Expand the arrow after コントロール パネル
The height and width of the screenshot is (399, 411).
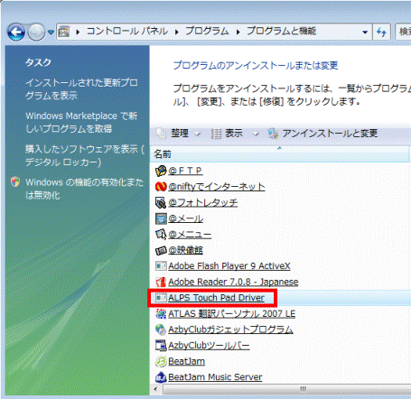tap(176, 32)
